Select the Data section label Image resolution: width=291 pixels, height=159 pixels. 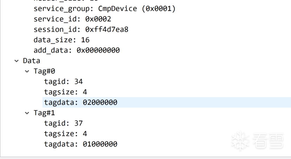32,61
